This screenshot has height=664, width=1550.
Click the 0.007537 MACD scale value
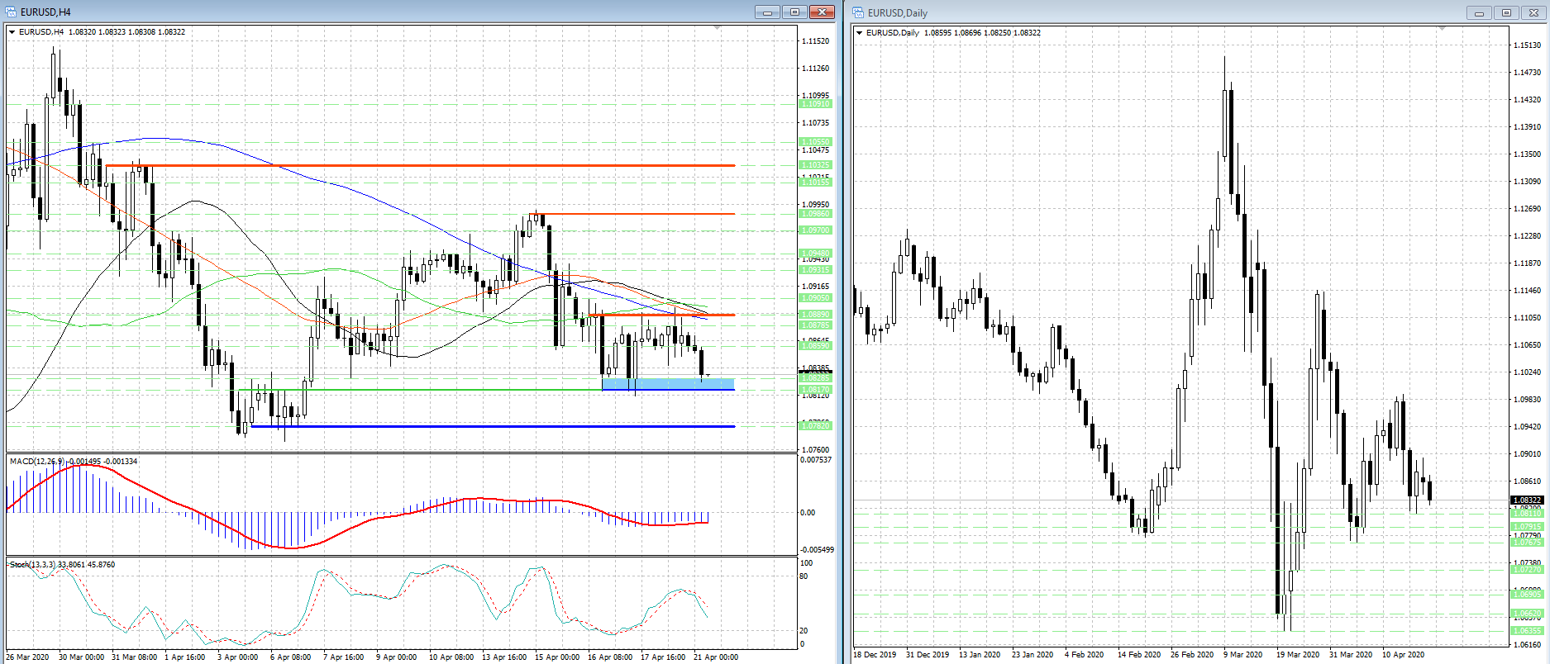click(x=817, y=460)
